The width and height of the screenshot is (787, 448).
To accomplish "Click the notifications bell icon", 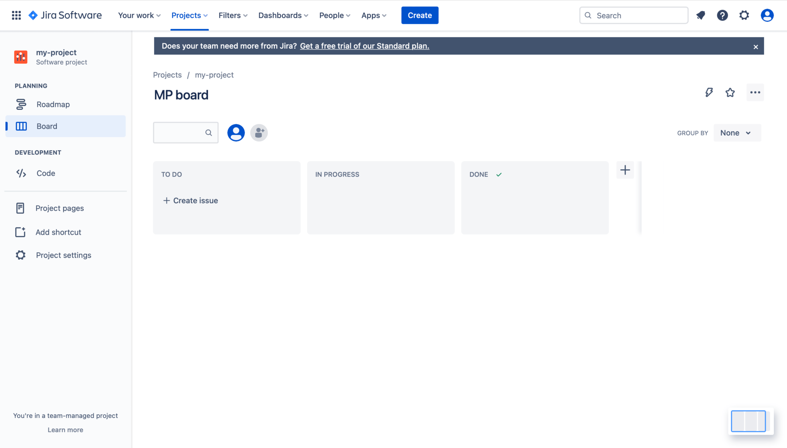I will [701, 15].
